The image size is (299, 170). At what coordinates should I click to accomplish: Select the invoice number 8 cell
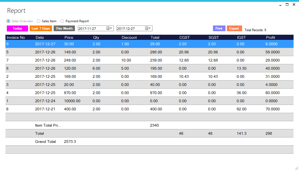pyautogui.click(x=7, y=68)
